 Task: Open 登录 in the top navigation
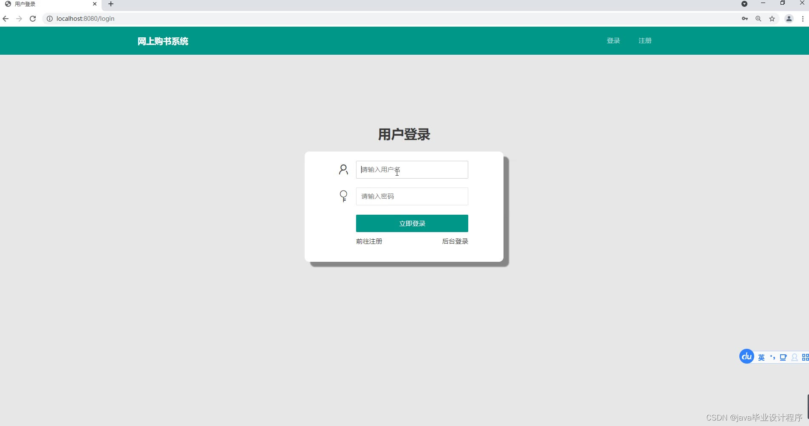click(613, 41)
